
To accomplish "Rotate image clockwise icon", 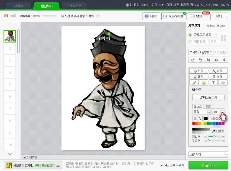I will click(x=193, y=60).
